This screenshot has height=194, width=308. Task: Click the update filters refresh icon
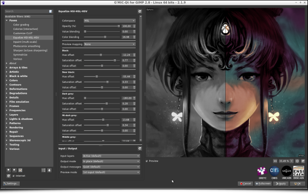(9, 176)
